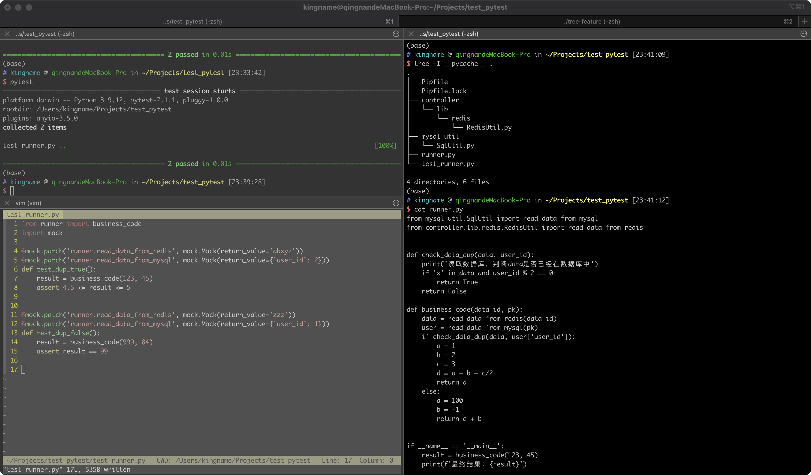Image resolution: width=811 pixels, height=475 pixels.
Task: Close the top-left test_pytest zsh pane
Action: tap(7, 34)
